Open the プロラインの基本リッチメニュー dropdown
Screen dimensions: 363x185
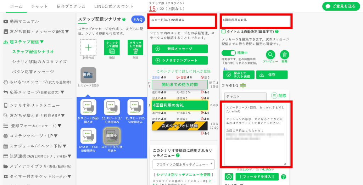point(184,164)
